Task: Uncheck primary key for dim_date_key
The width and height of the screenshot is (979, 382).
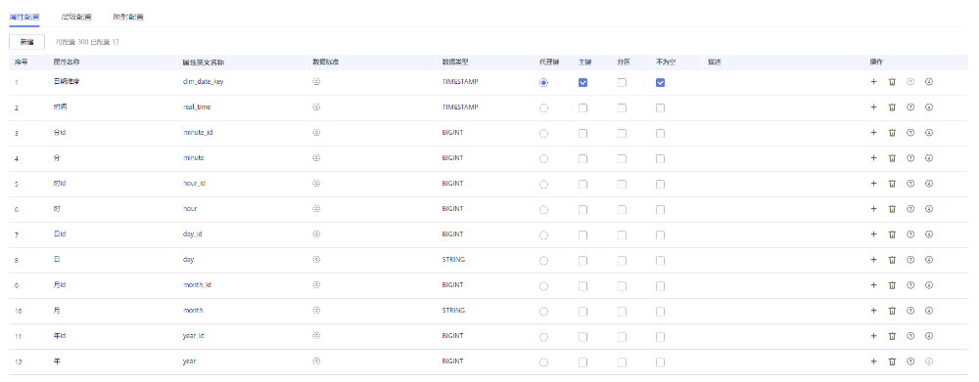Action: click(x=583, y=82)
